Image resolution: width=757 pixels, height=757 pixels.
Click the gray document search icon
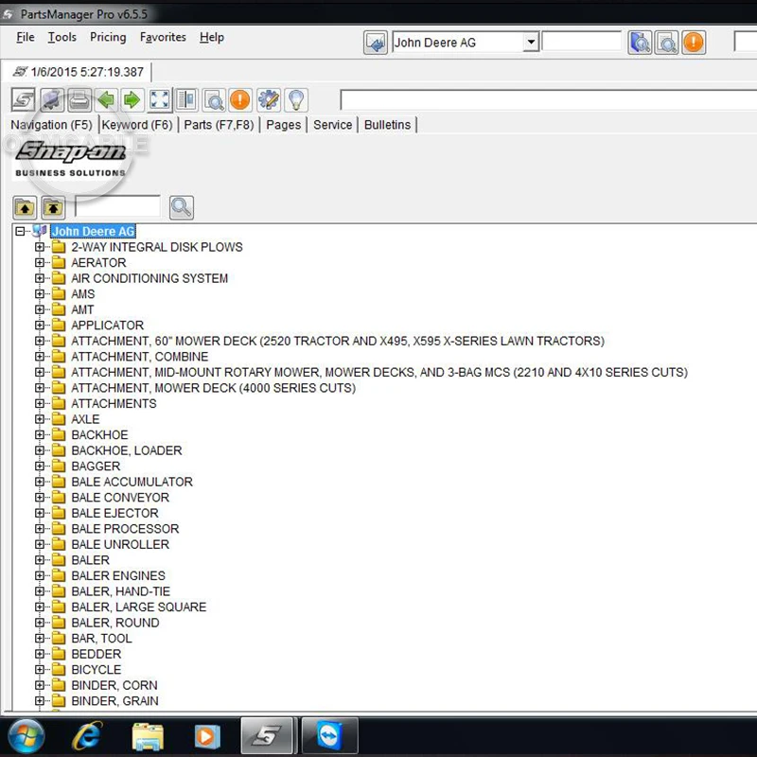click(667, 43)
